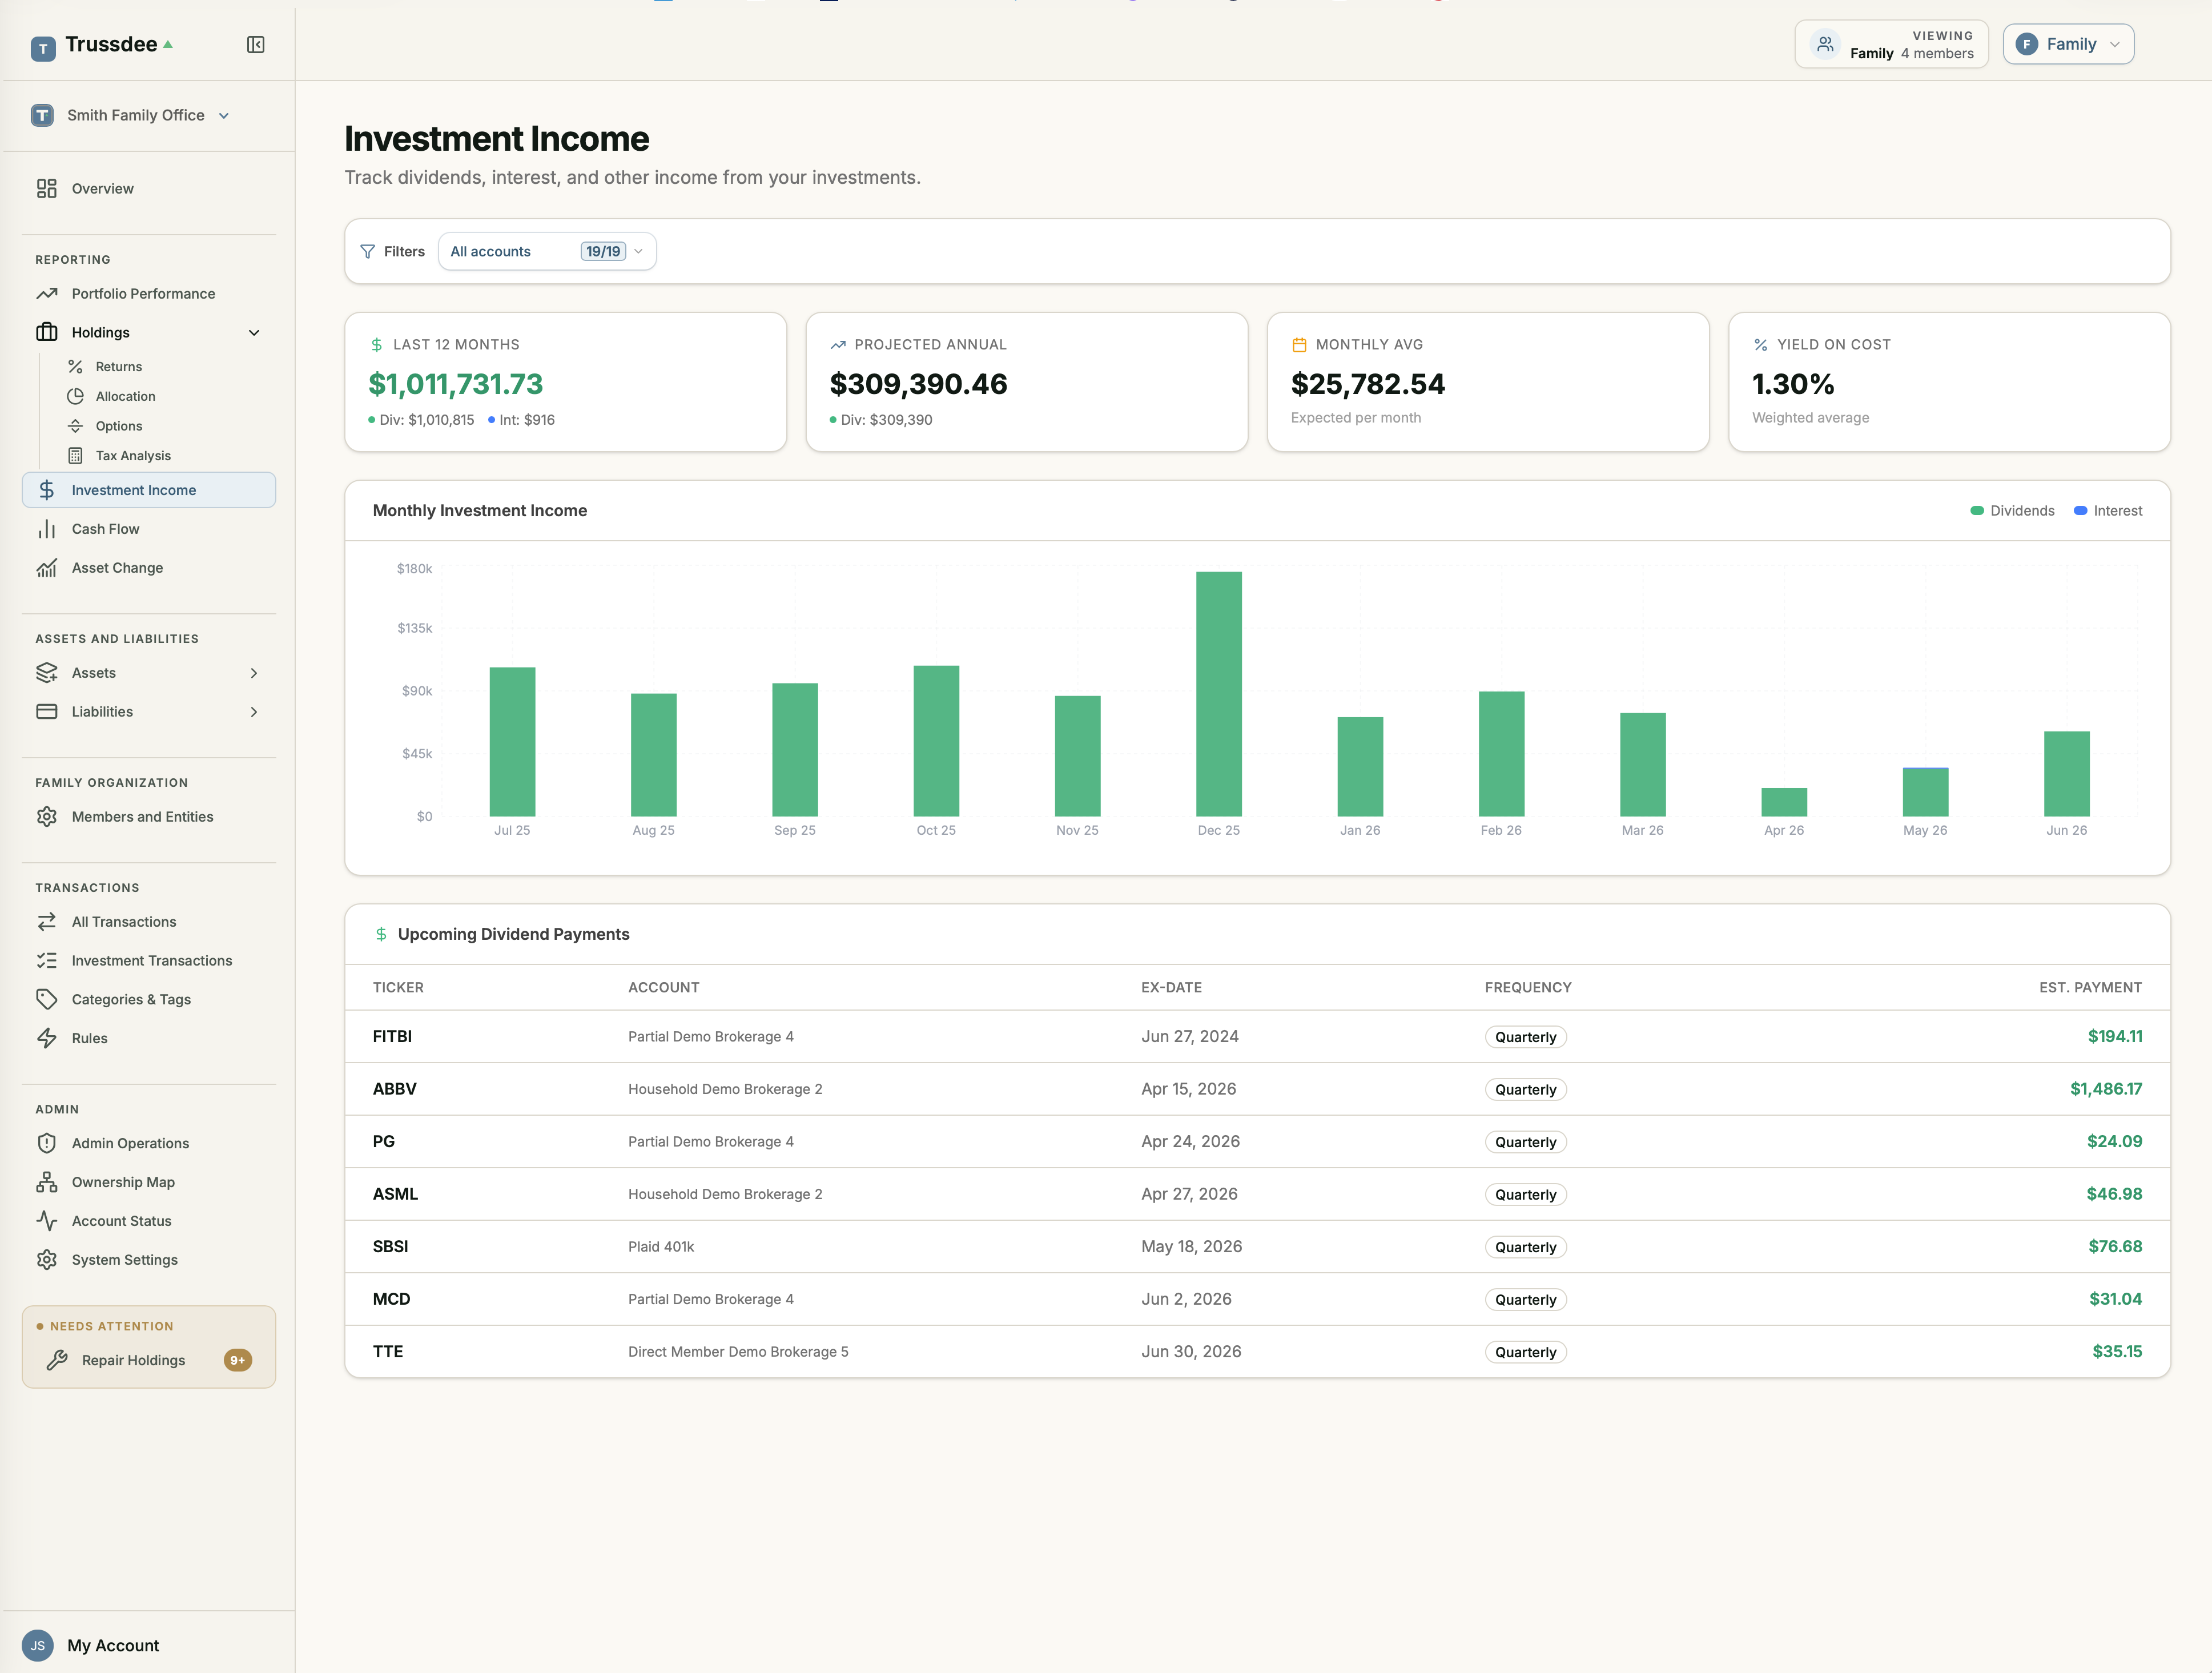The width and height of the screenshot is (2212, 1673).
Task: Click the Repair Holdings wrench icon
Action: click(x=57, y=1360)
